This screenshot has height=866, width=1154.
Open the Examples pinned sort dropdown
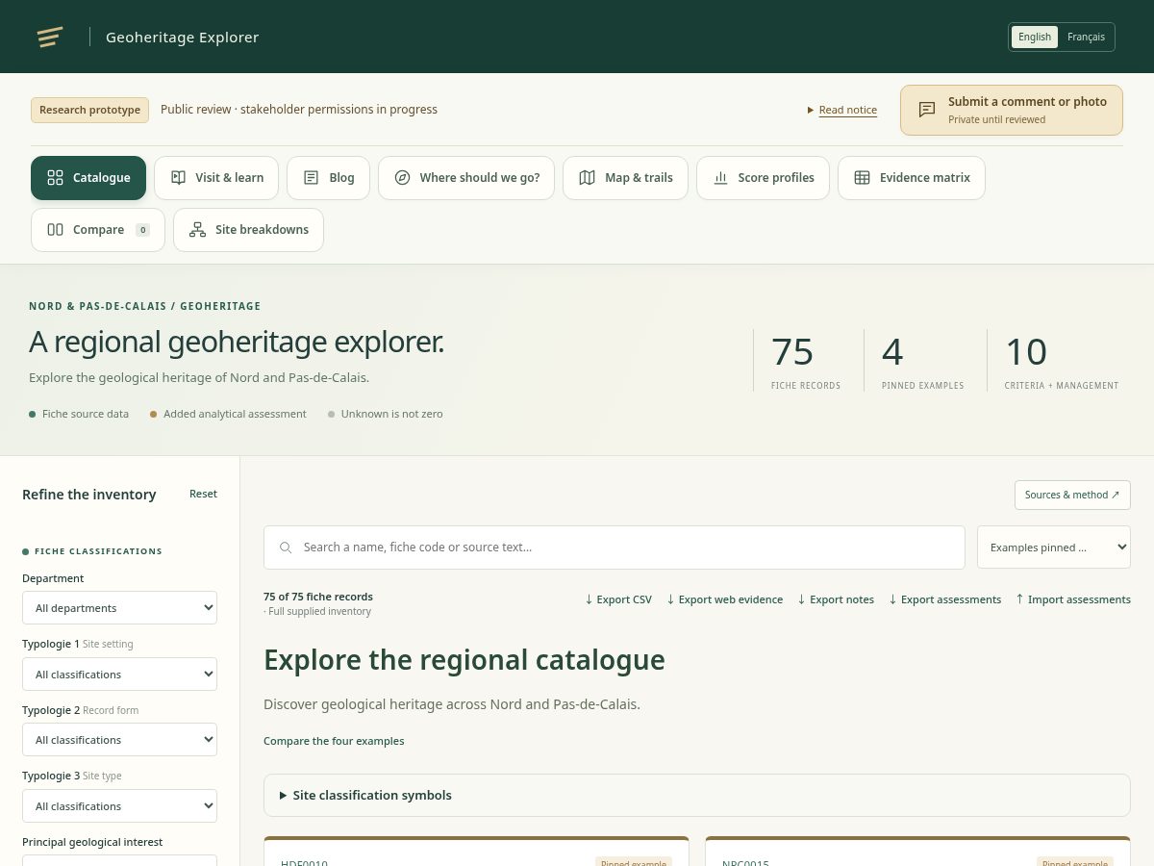click(x=1054, y=548)
